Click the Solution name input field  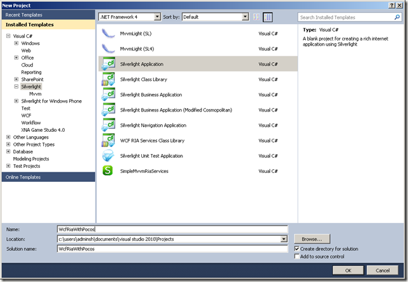172,248
